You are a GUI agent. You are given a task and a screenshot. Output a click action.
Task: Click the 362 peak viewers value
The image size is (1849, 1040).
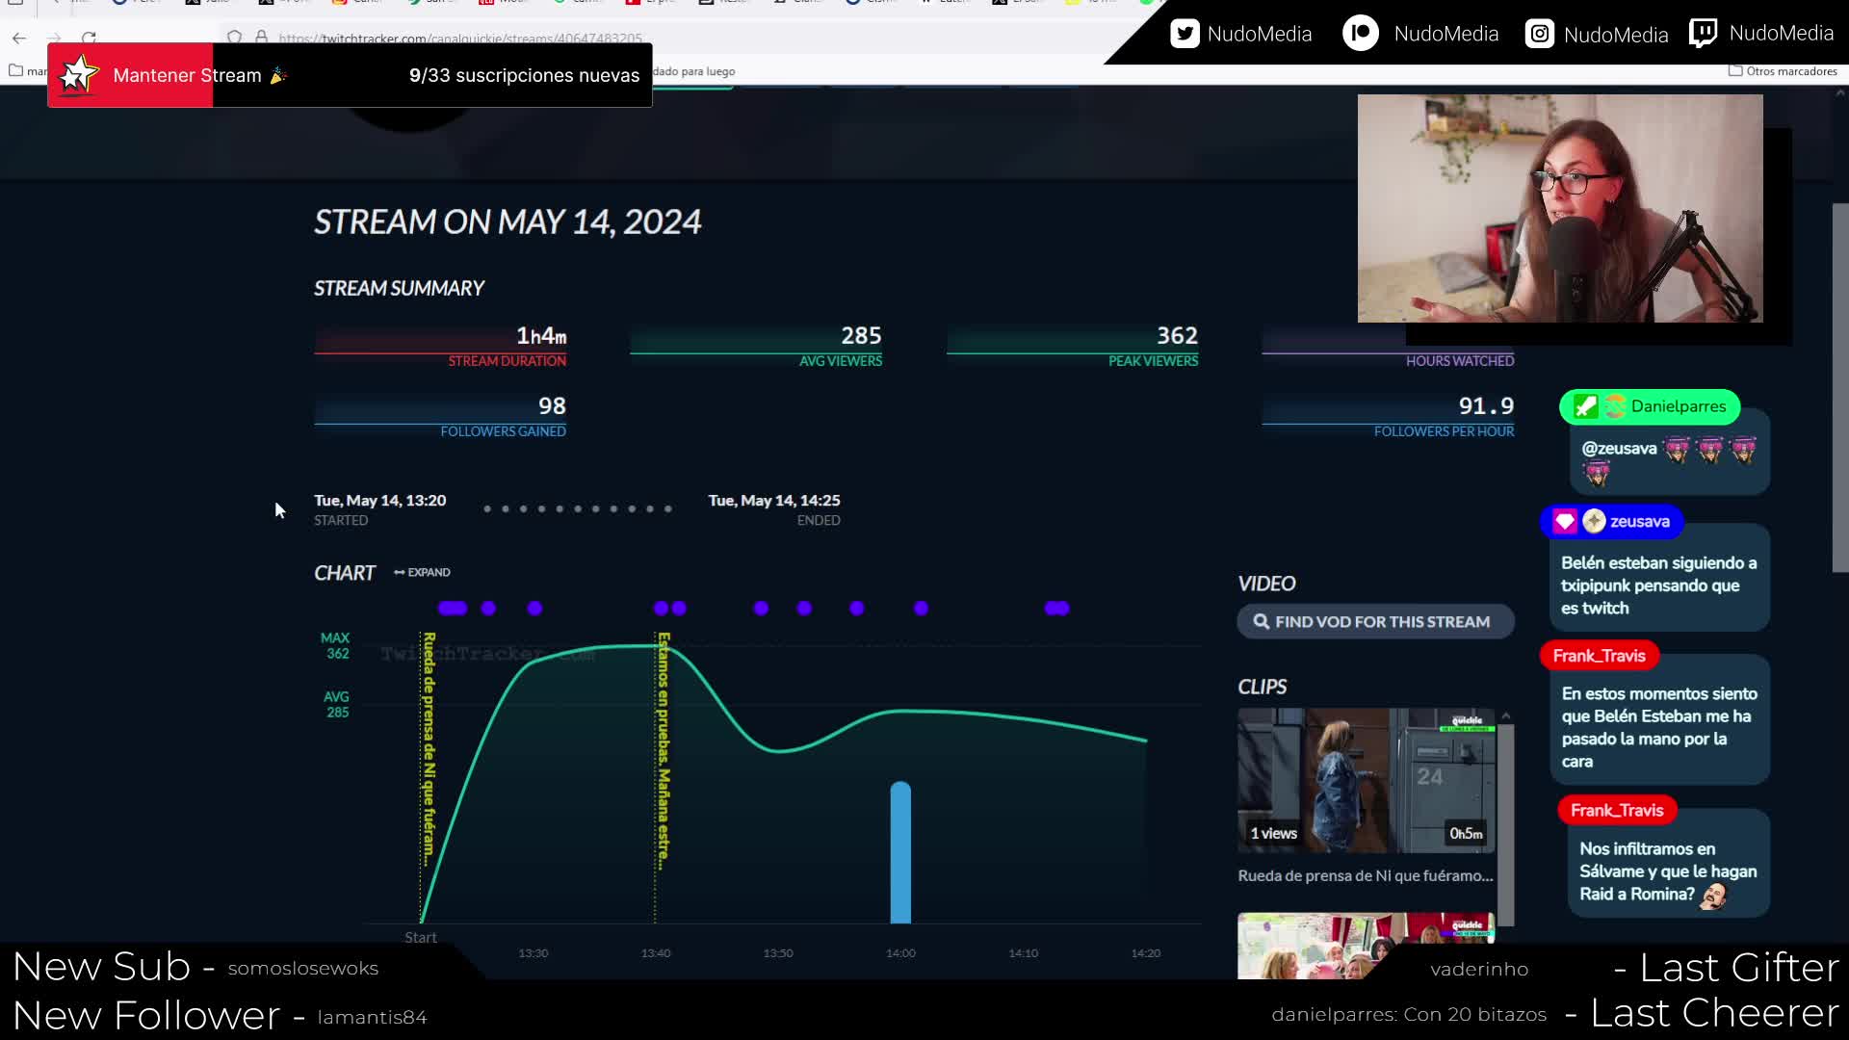pos(1177,335)
